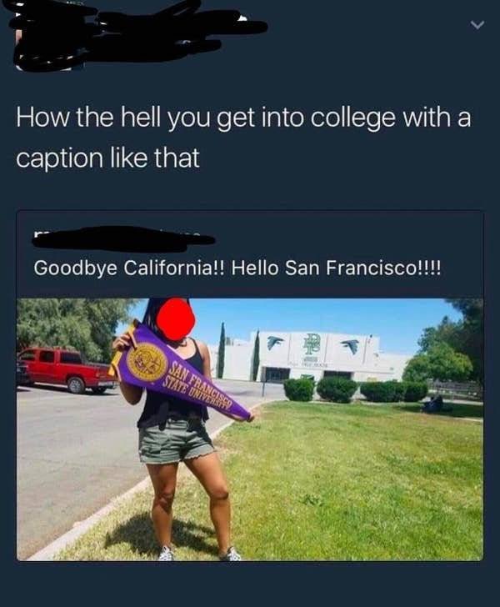Image resolution: width=500 pixels, height=607 pixels.
Task: Click the left bird emblem on building
Action: (276, 343)
